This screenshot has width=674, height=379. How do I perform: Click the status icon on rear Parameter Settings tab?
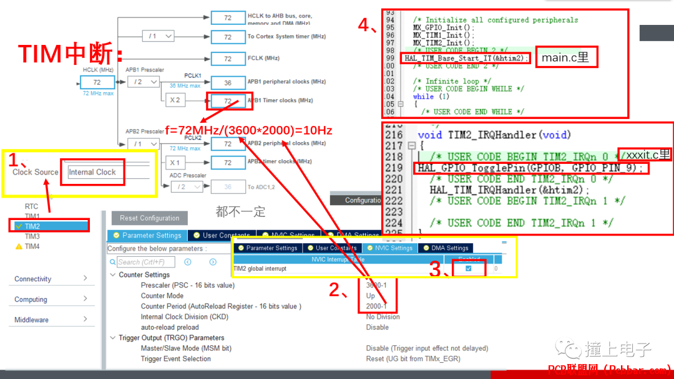tap(116, 235)
